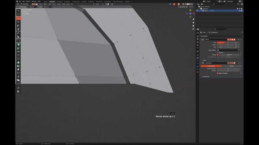
Task: Select the Loop Cut tool
Action: click(x=18, y=55)
